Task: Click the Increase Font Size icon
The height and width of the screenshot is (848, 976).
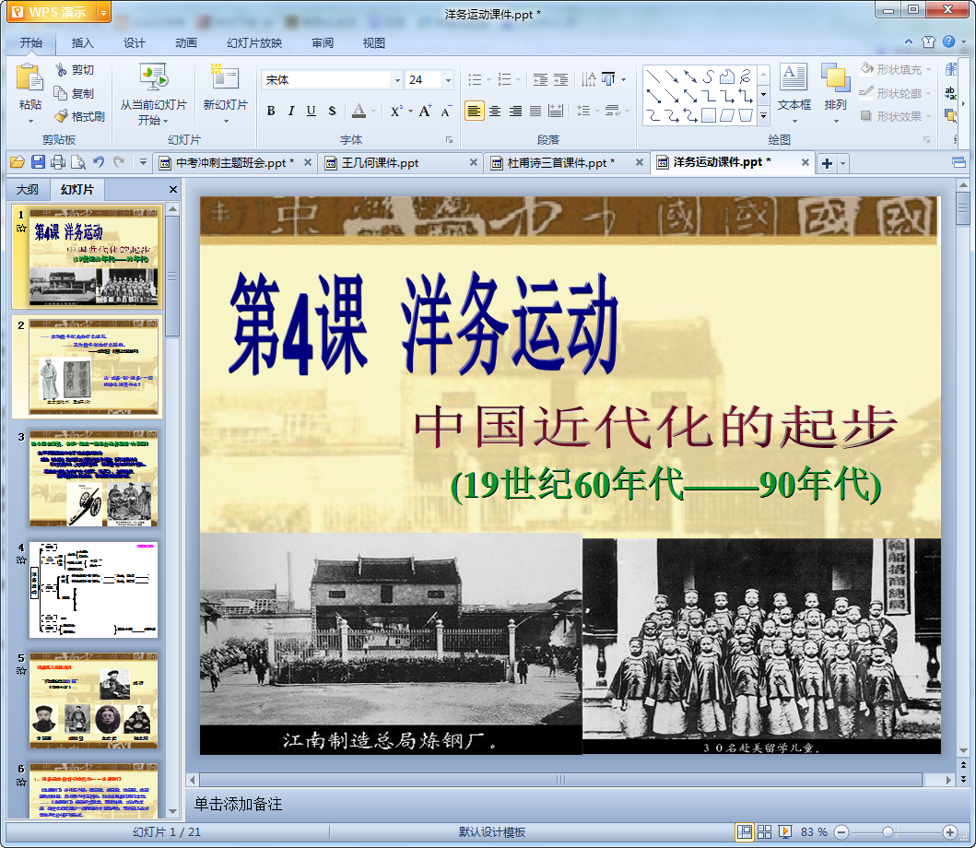Action: (425, 111)
